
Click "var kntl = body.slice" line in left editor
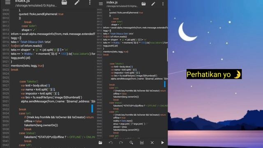tap(35, 86)
